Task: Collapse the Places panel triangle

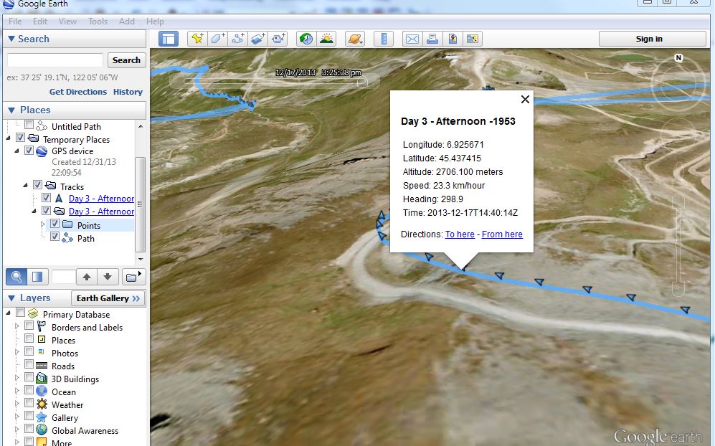Action: point(11,110)
